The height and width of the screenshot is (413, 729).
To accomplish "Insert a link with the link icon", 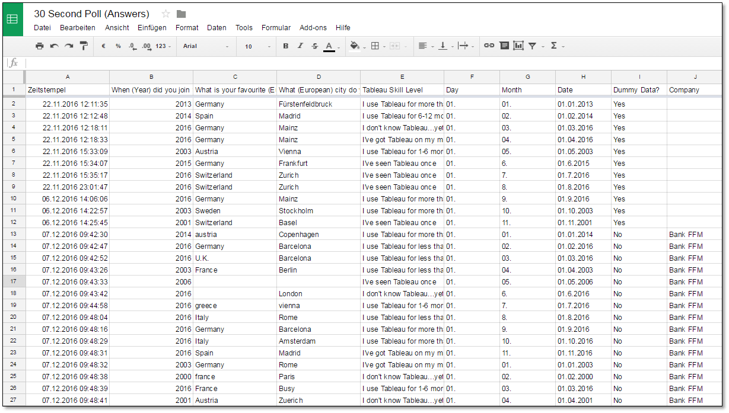I will (x=489, y=46).
